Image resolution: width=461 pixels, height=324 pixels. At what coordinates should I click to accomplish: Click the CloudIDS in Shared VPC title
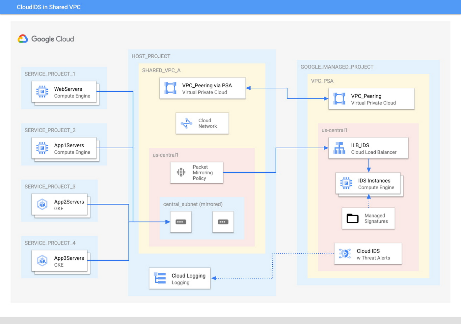point(49,7)
